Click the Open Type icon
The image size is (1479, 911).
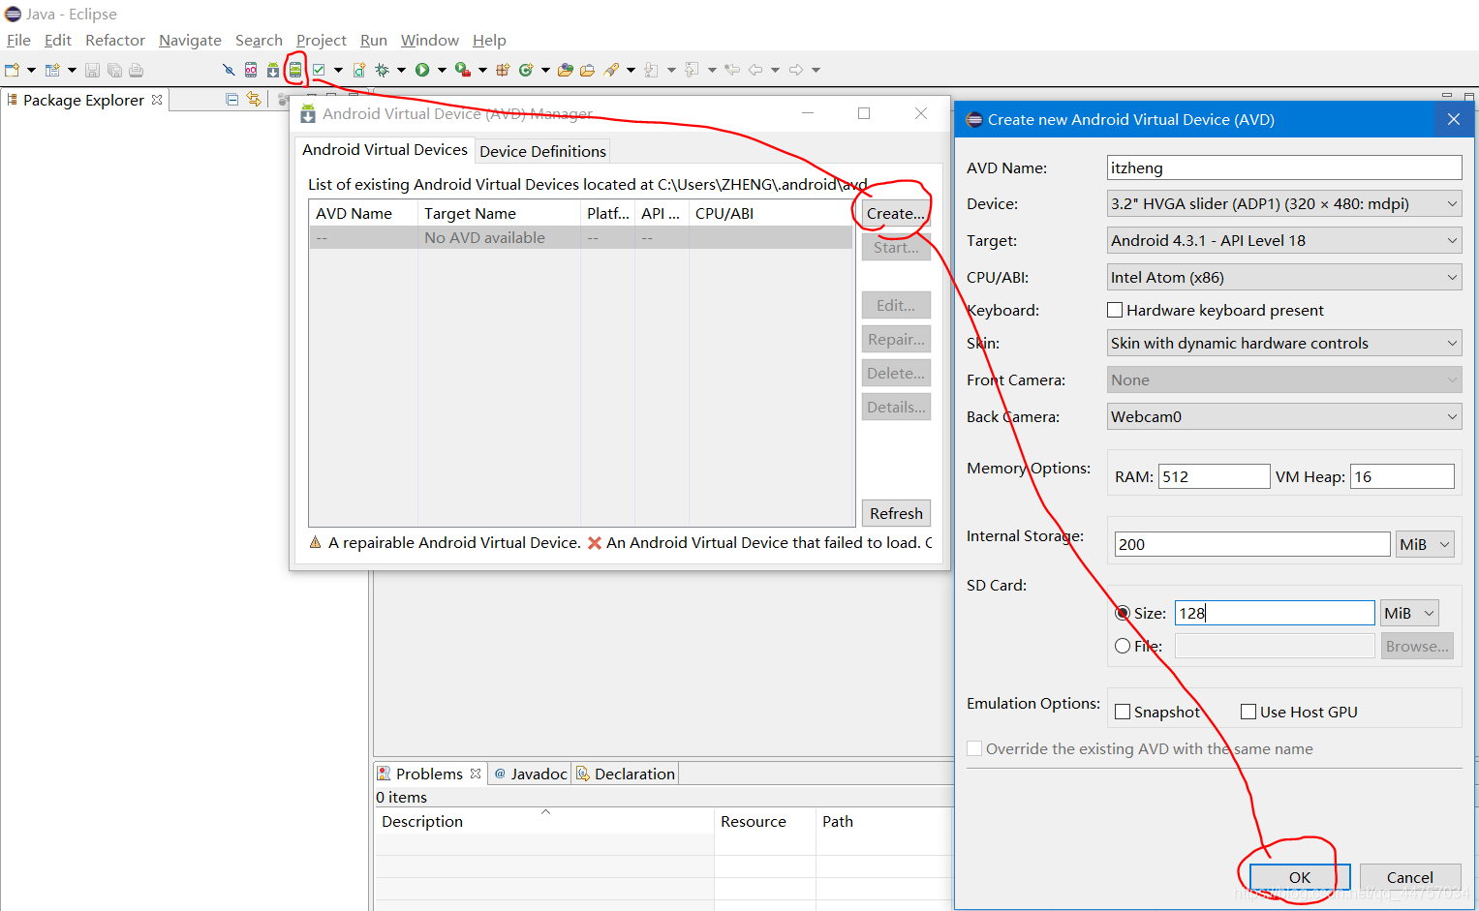coord(565,70)
